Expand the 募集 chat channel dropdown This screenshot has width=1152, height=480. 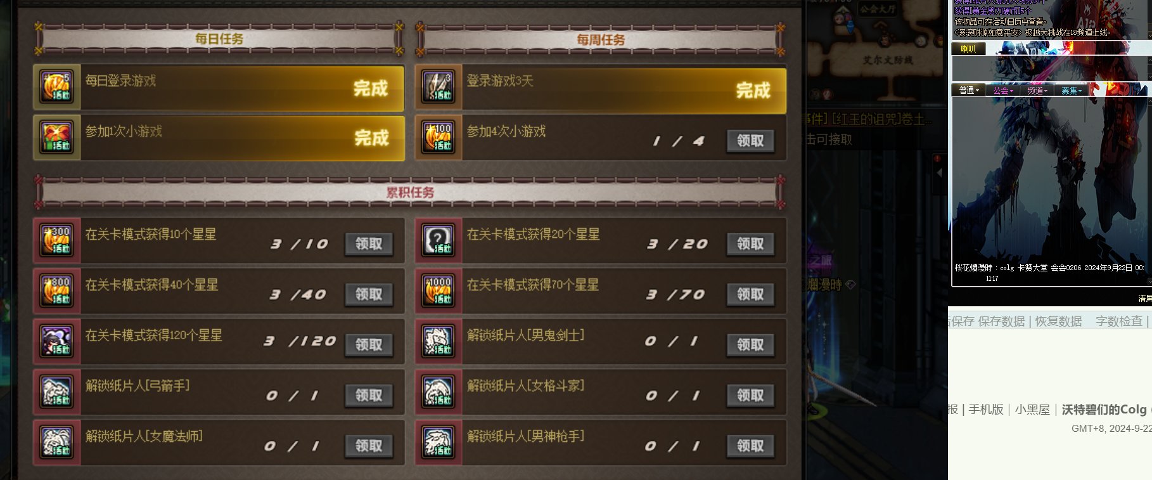click(1072, 91)
